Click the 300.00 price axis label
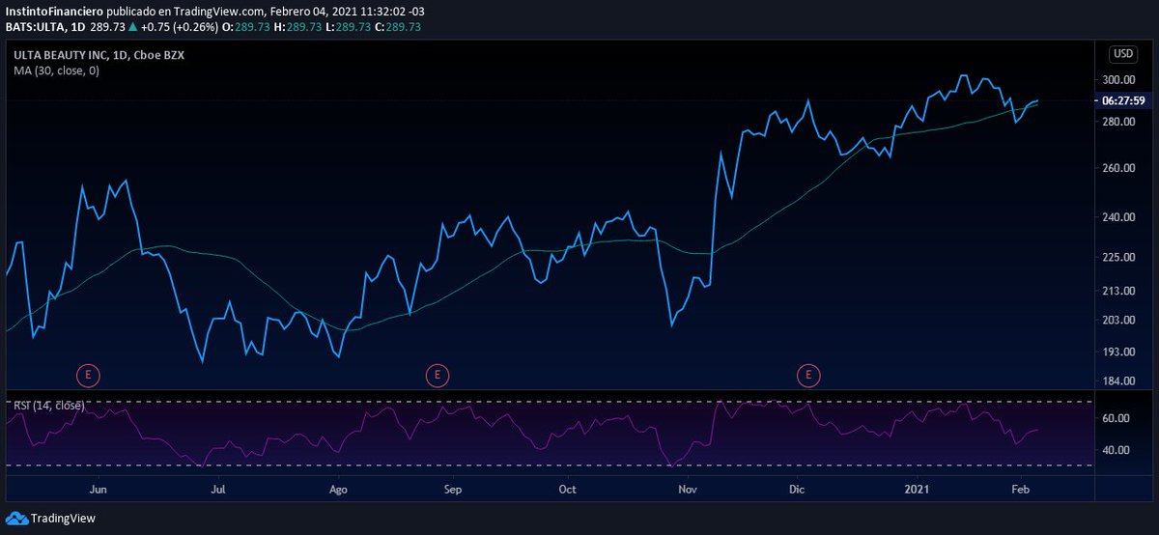Screen dimensions: 1159x535 click(1117, 80)
